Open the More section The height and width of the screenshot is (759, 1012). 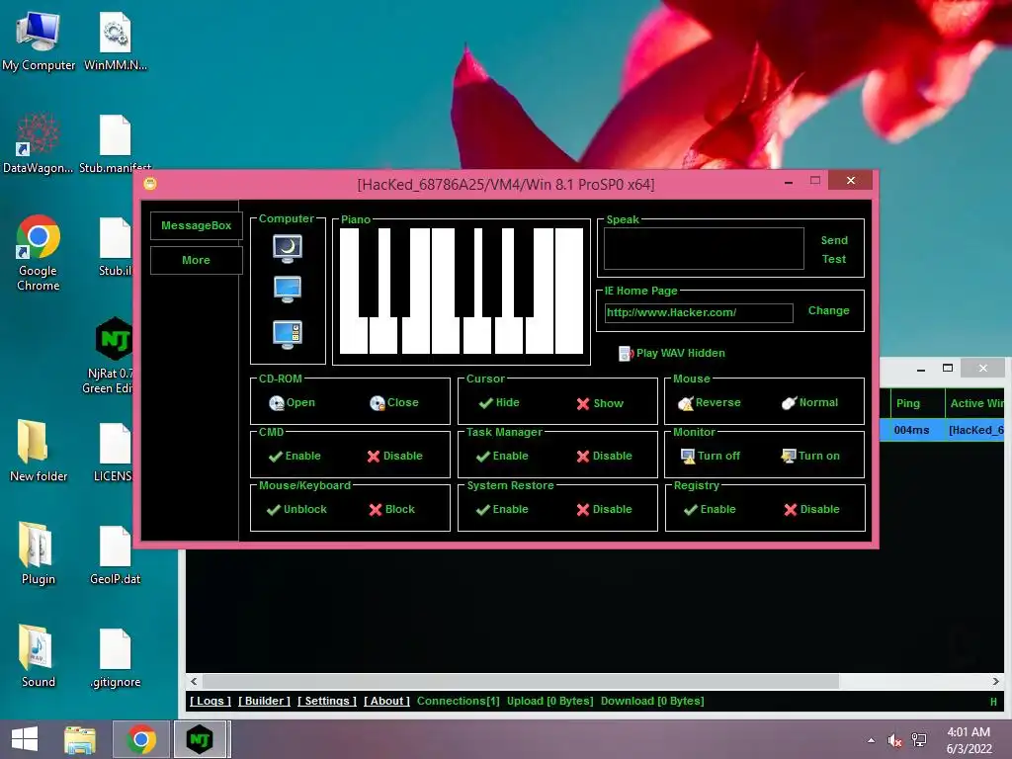click(197, 260)
